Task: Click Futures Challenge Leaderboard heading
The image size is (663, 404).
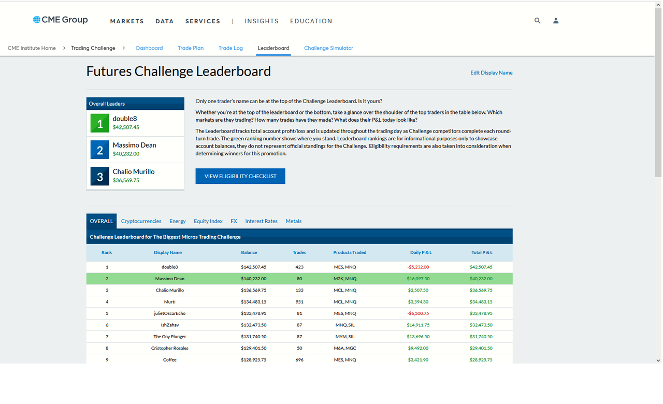Action: coord(179,71)
